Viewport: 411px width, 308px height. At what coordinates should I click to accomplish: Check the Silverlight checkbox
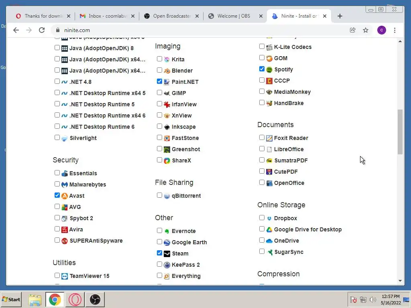tap(57, 138)
